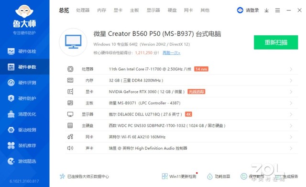Expand the 声卡 row chevron
The image size is (306, 187).
click(x=291, y=148)
